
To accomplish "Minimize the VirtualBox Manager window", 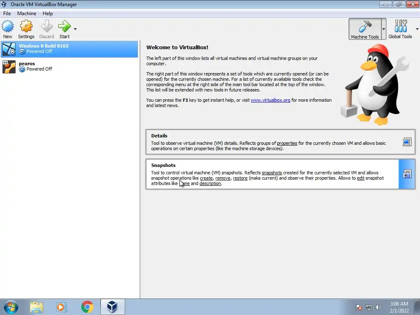I will click(x=386, y=4).
